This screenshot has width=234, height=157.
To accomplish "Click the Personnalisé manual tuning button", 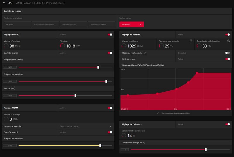I will pos(131,24).
